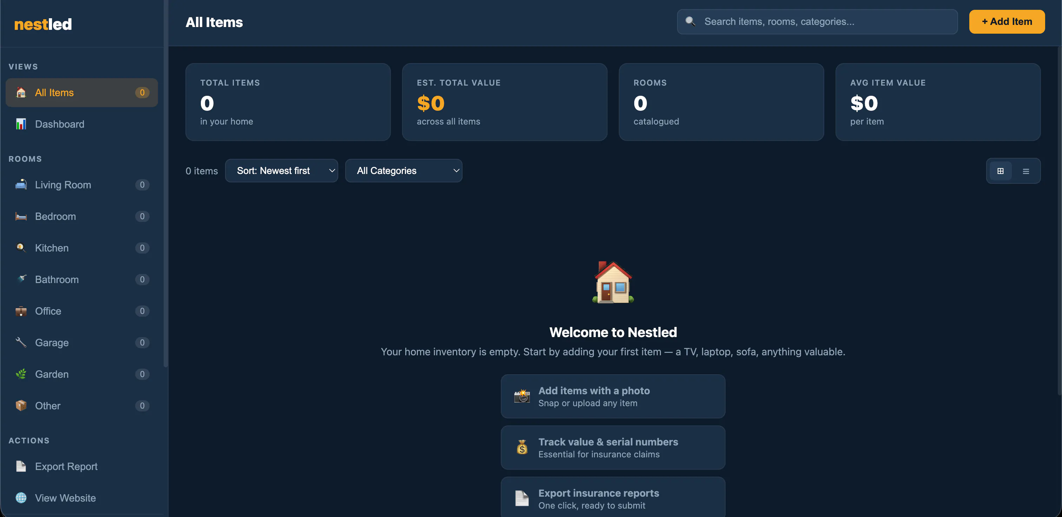Click Export Report action
The width and height of the screenshot is (1062, 517).
tap(81, 466)
